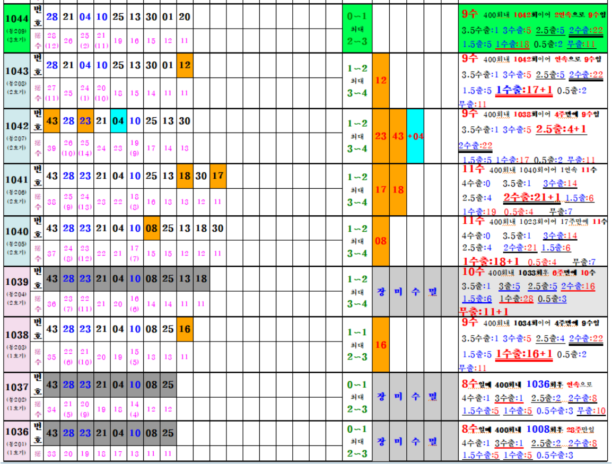
Task: Select the orange 08 cell between 10 and 25 in row 1040
Action: click(x=151, y=229)
